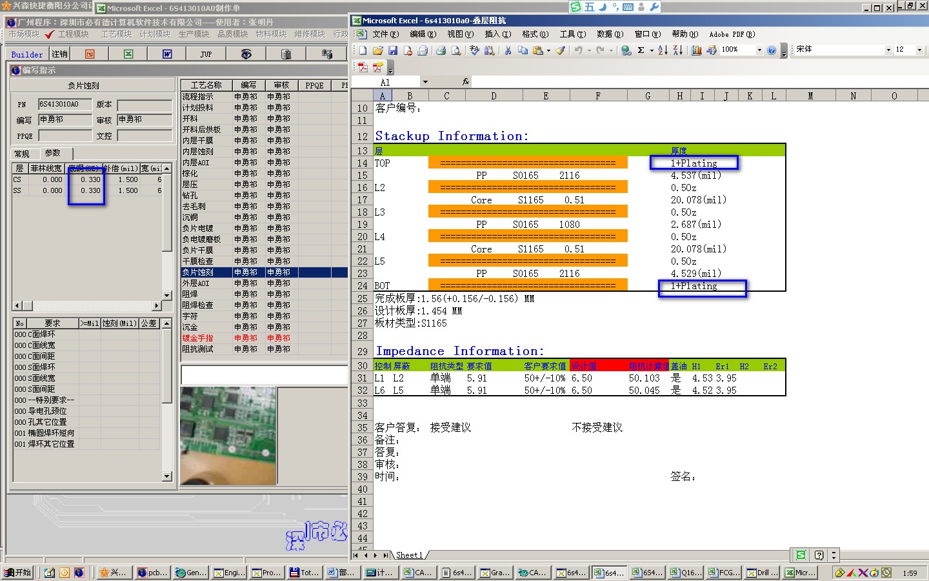Screen dimensions: 929x581
Task: Click the Excel icon in Builder toolbar
Action: [128, 54]
